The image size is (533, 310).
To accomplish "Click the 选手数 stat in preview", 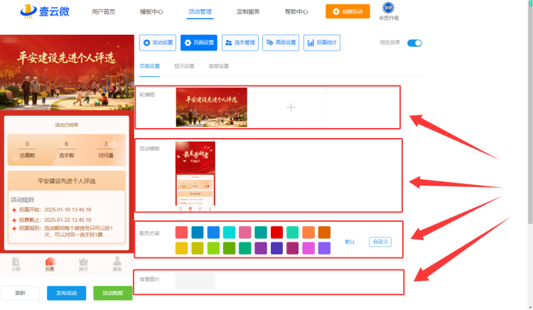I will [x=67, y=150].
